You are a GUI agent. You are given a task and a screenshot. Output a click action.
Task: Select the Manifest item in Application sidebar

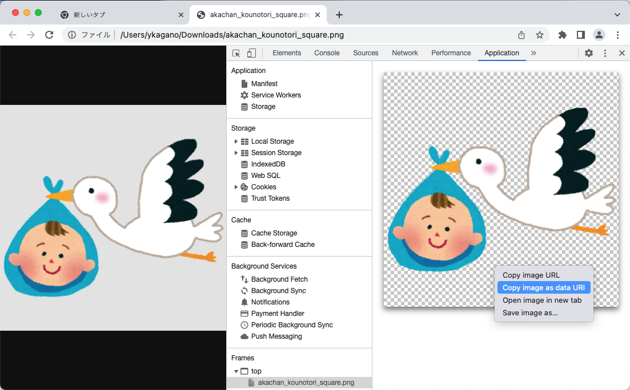[265, 83]
